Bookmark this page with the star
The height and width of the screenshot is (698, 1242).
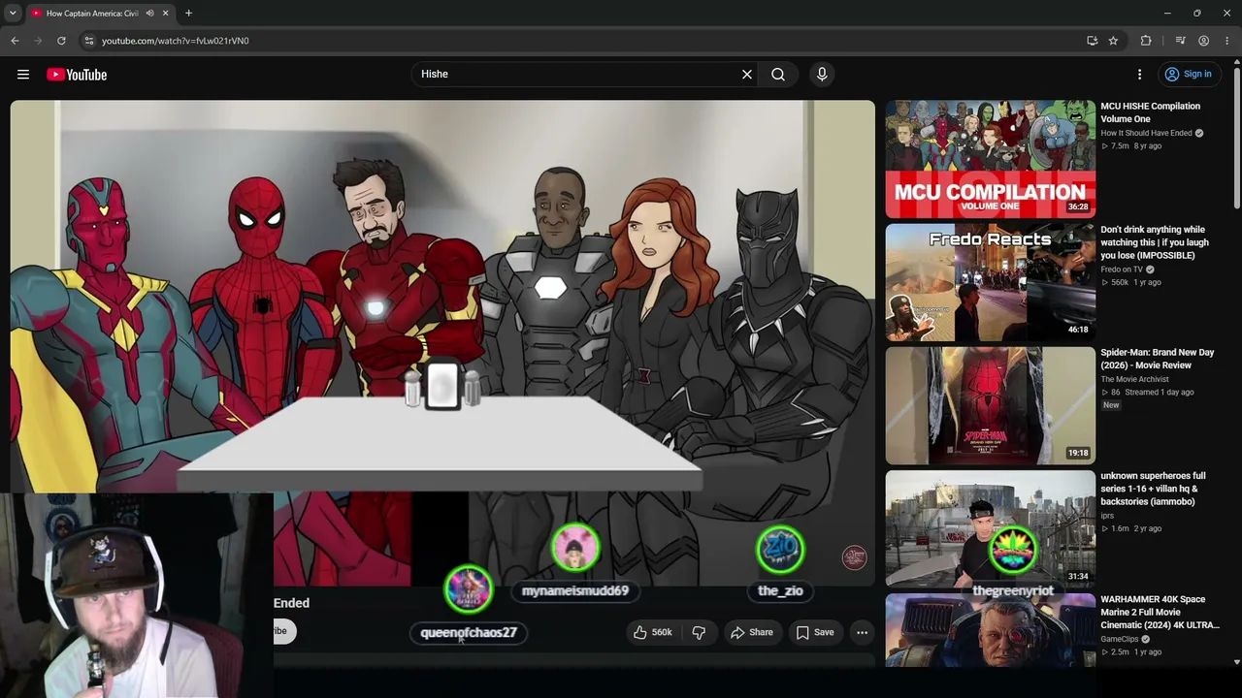1113,41
